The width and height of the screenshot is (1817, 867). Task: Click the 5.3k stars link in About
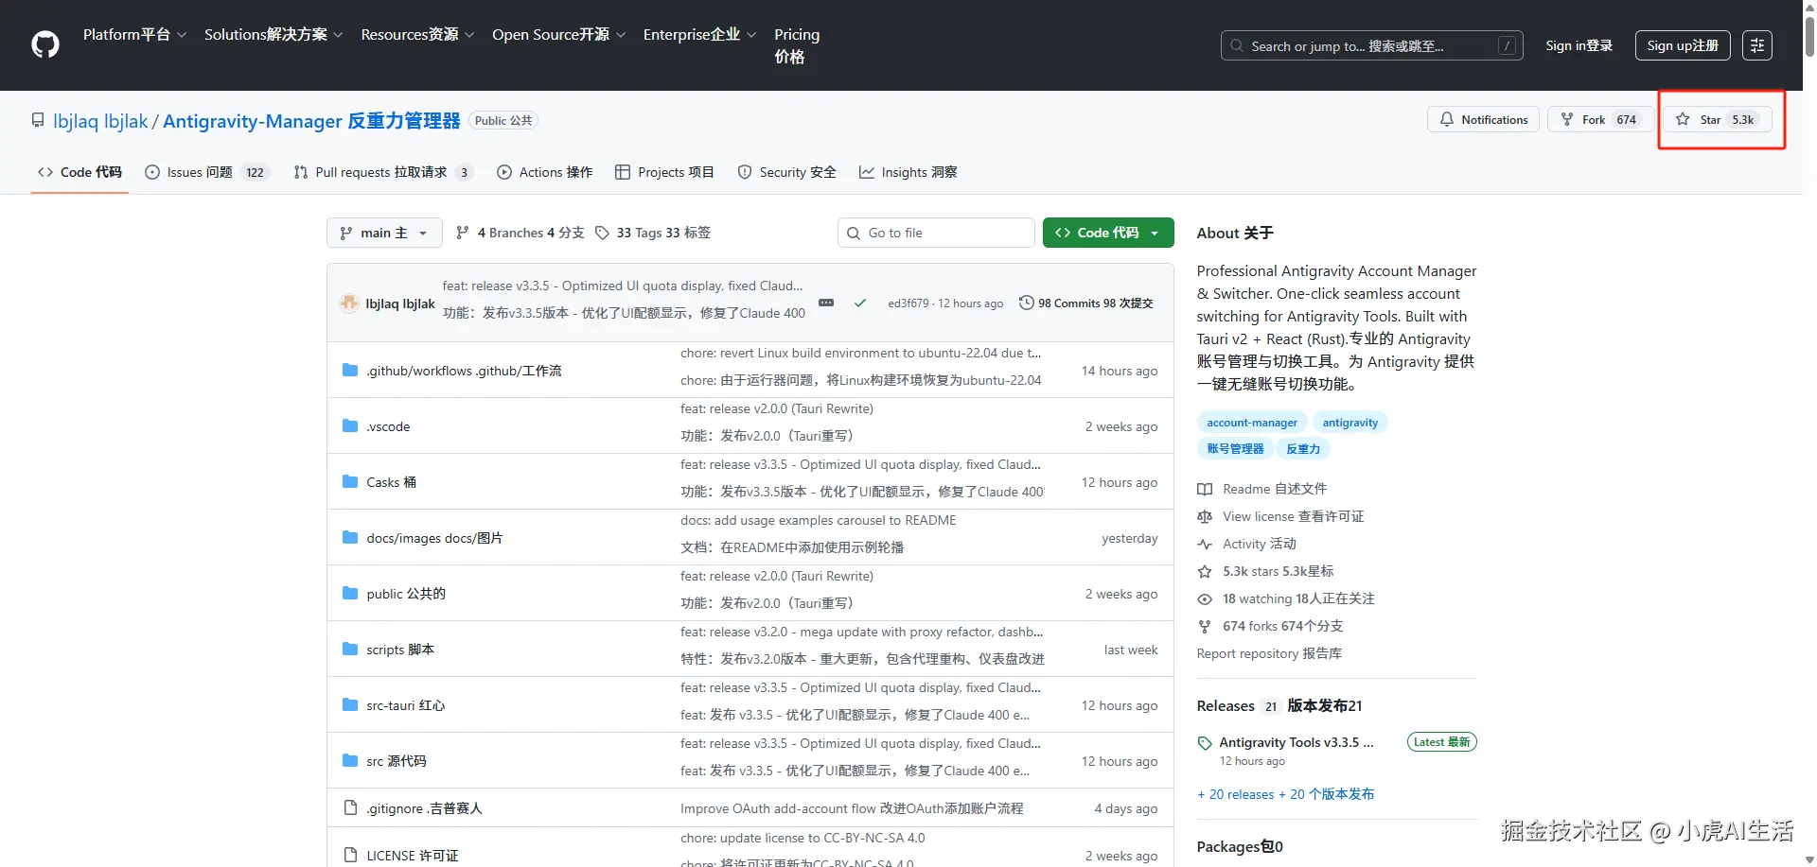click(x=1279, y=571)
